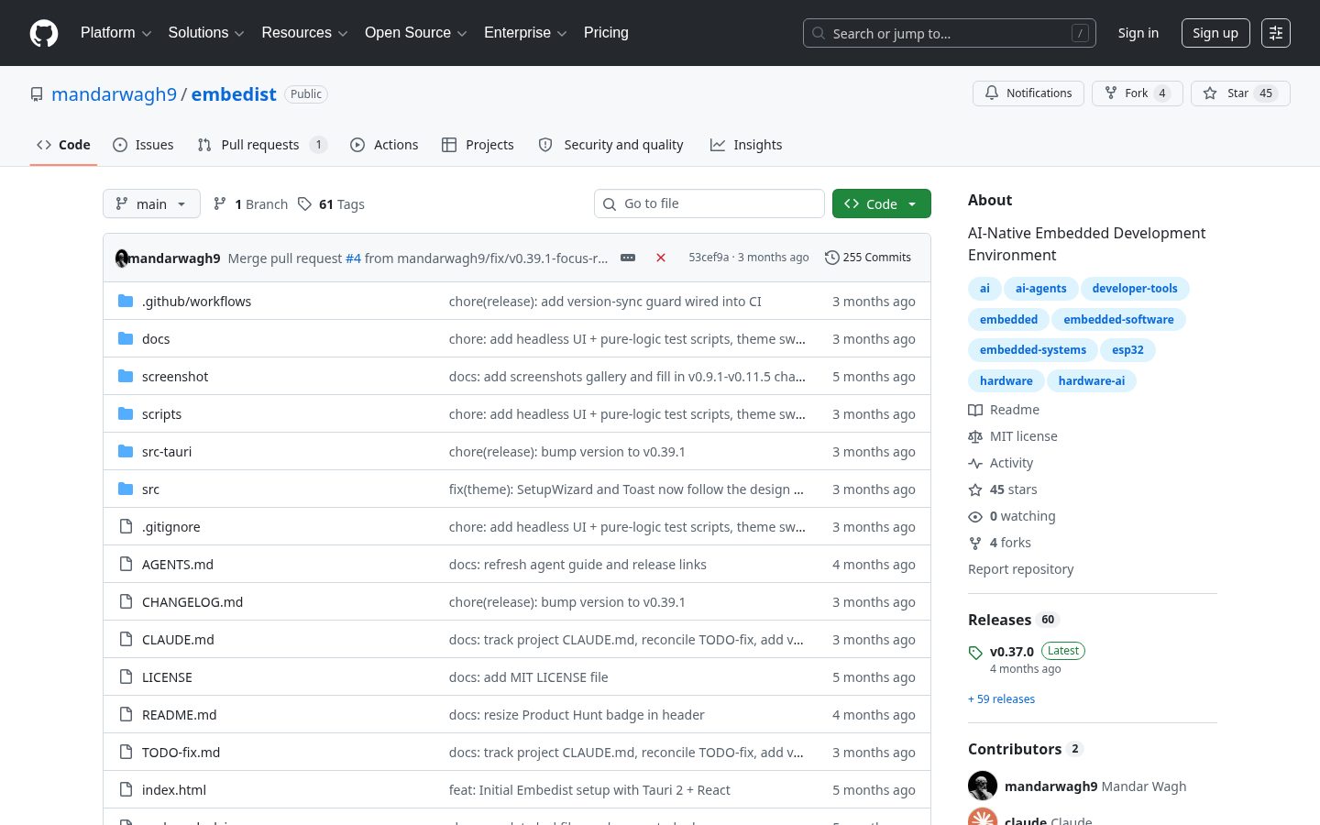Open the .github/workflows folder icon

126,301
